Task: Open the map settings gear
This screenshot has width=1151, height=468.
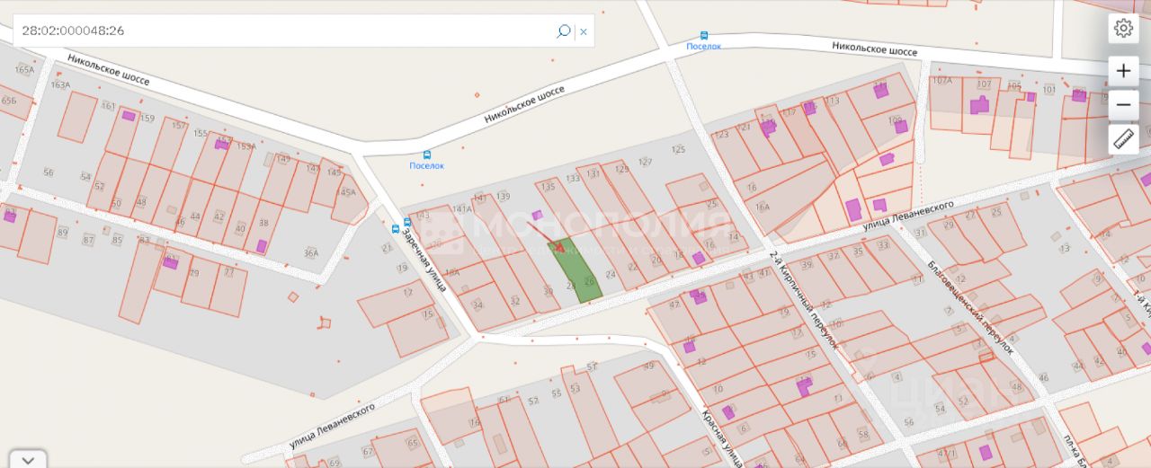Action: coord(1123,28)
